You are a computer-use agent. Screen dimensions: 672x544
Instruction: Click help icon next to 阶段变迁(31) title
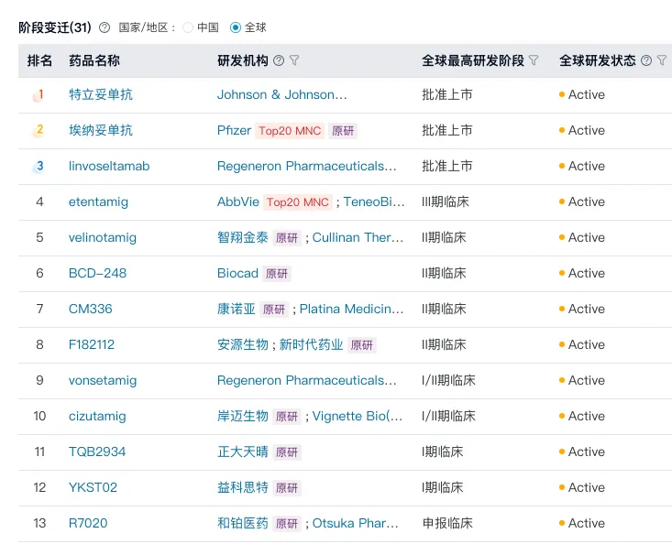click(x=104, y=27)
